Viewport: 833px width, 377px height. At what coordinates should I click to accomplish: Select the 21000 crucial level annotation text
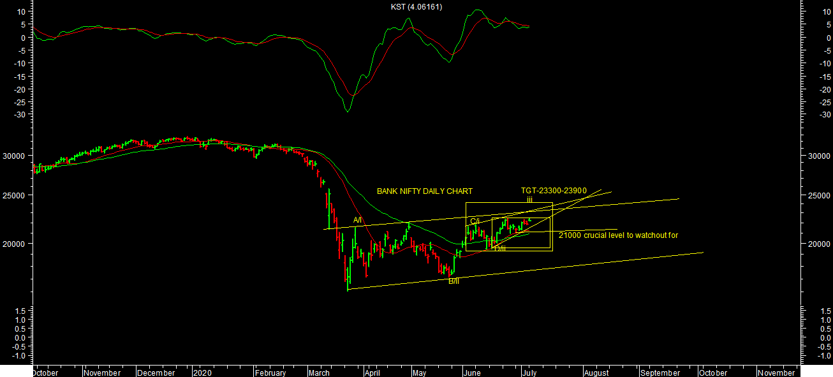click(x=618, y=235)
